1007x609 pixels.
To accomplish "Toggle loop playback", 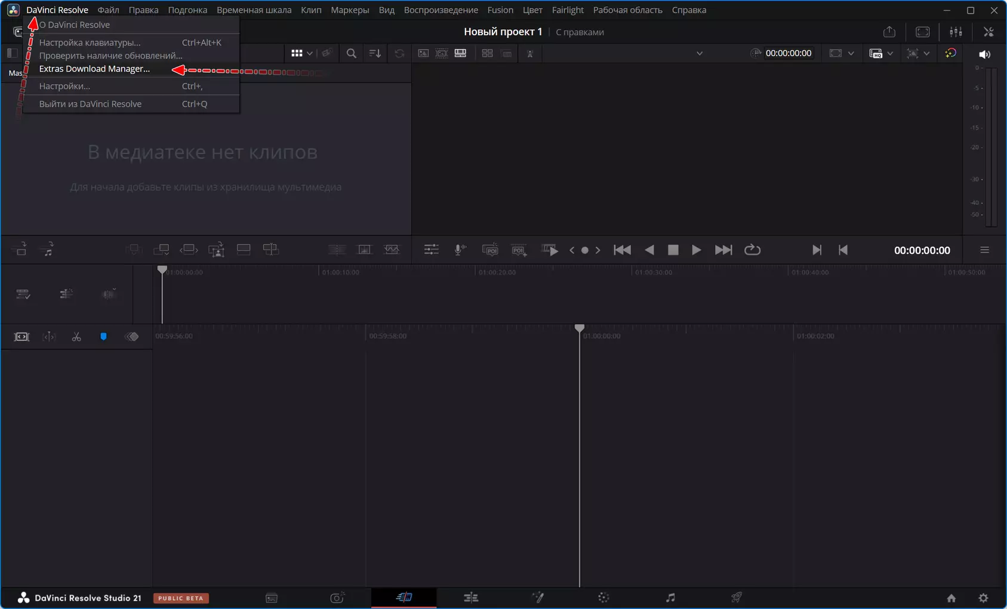I will (x=753, y=250).
